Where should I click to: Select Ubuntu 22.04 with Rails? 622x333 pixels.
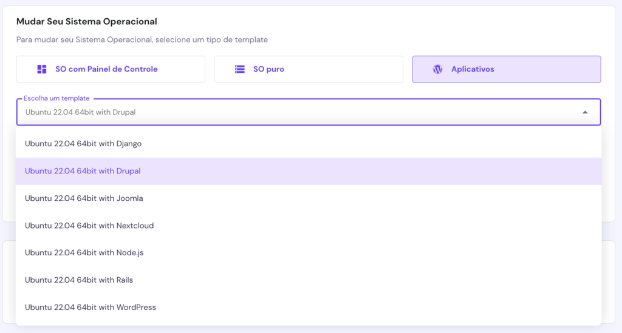click(x=79, y=280)
